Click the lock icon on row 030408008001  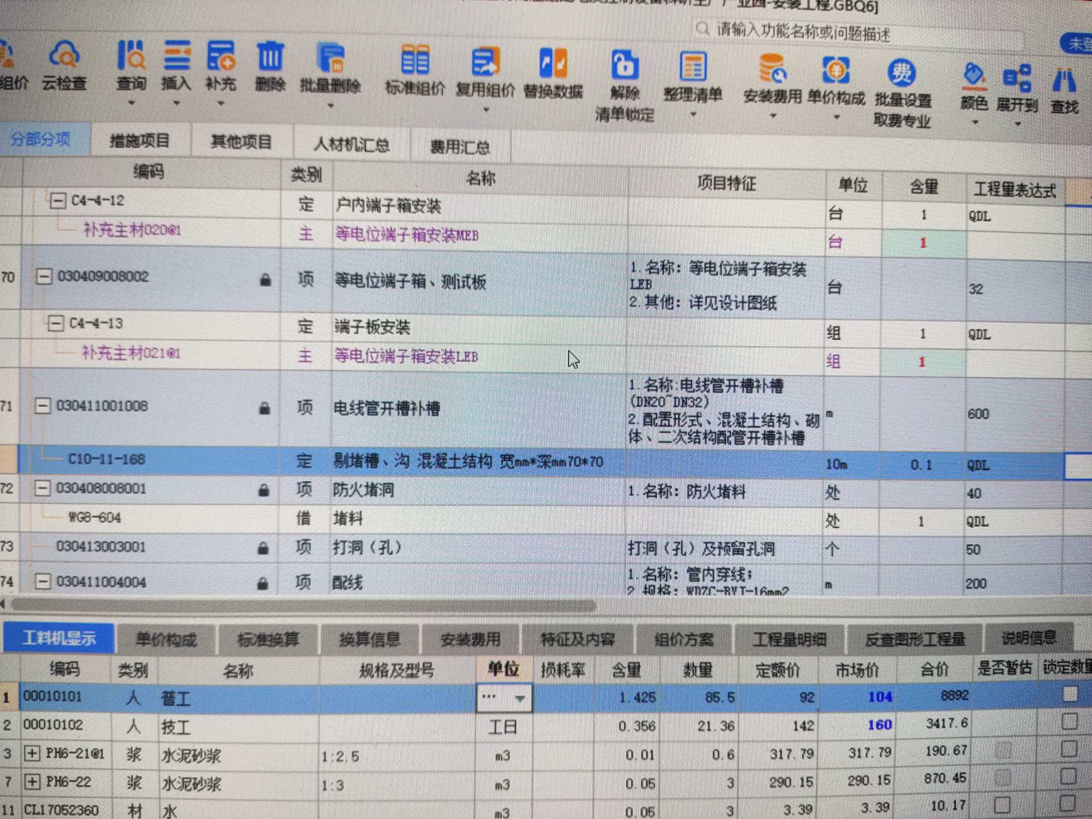pyautogui.click(x=263, y=490)
